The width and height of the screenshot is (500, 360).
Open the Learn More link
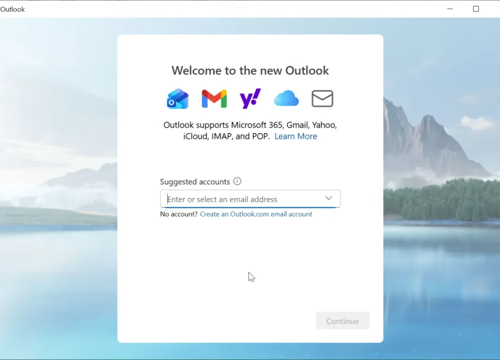[295, 136]
